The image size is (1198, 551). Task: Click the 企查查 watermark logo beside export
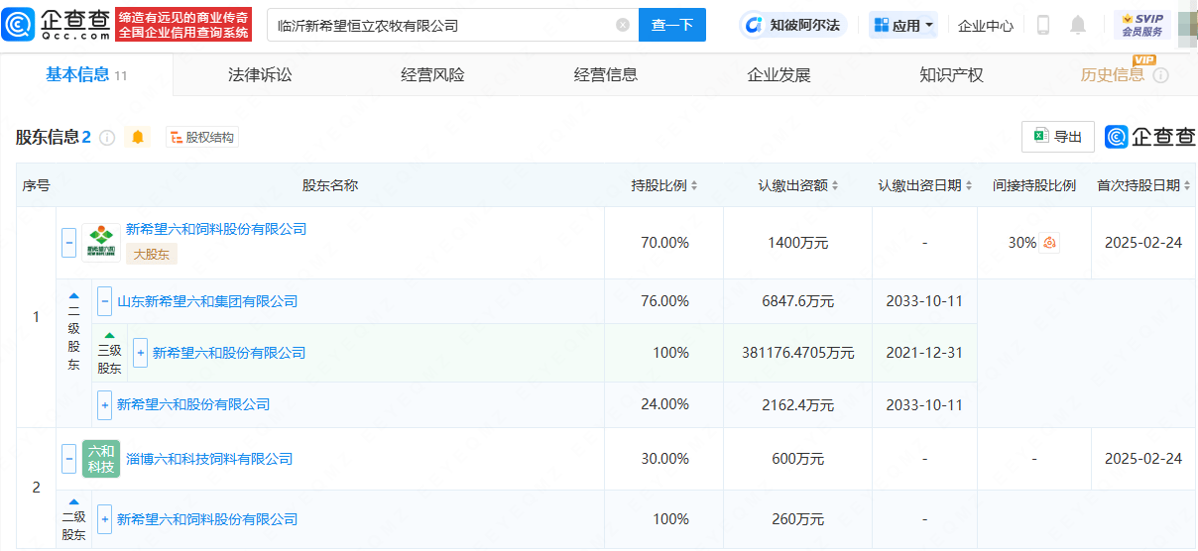tap(1150, 137)
